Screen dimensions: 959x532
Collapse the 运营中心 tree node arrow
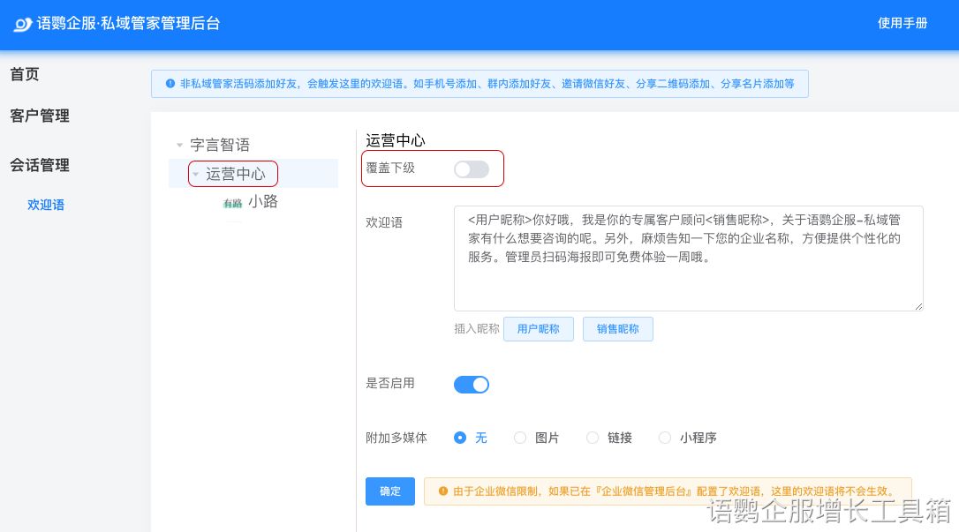pos(196,175)
